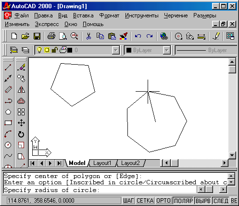Activate the Move tool
Image resolution: width=239 pixels, height=206 pixels.
tap(21, 123)
